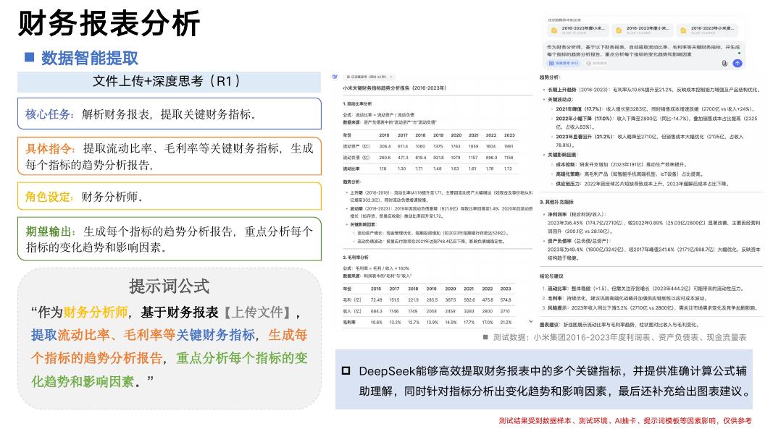
Task: Click cell 306.4 in the 流动资产 row
Action: (x=385, y=146)
